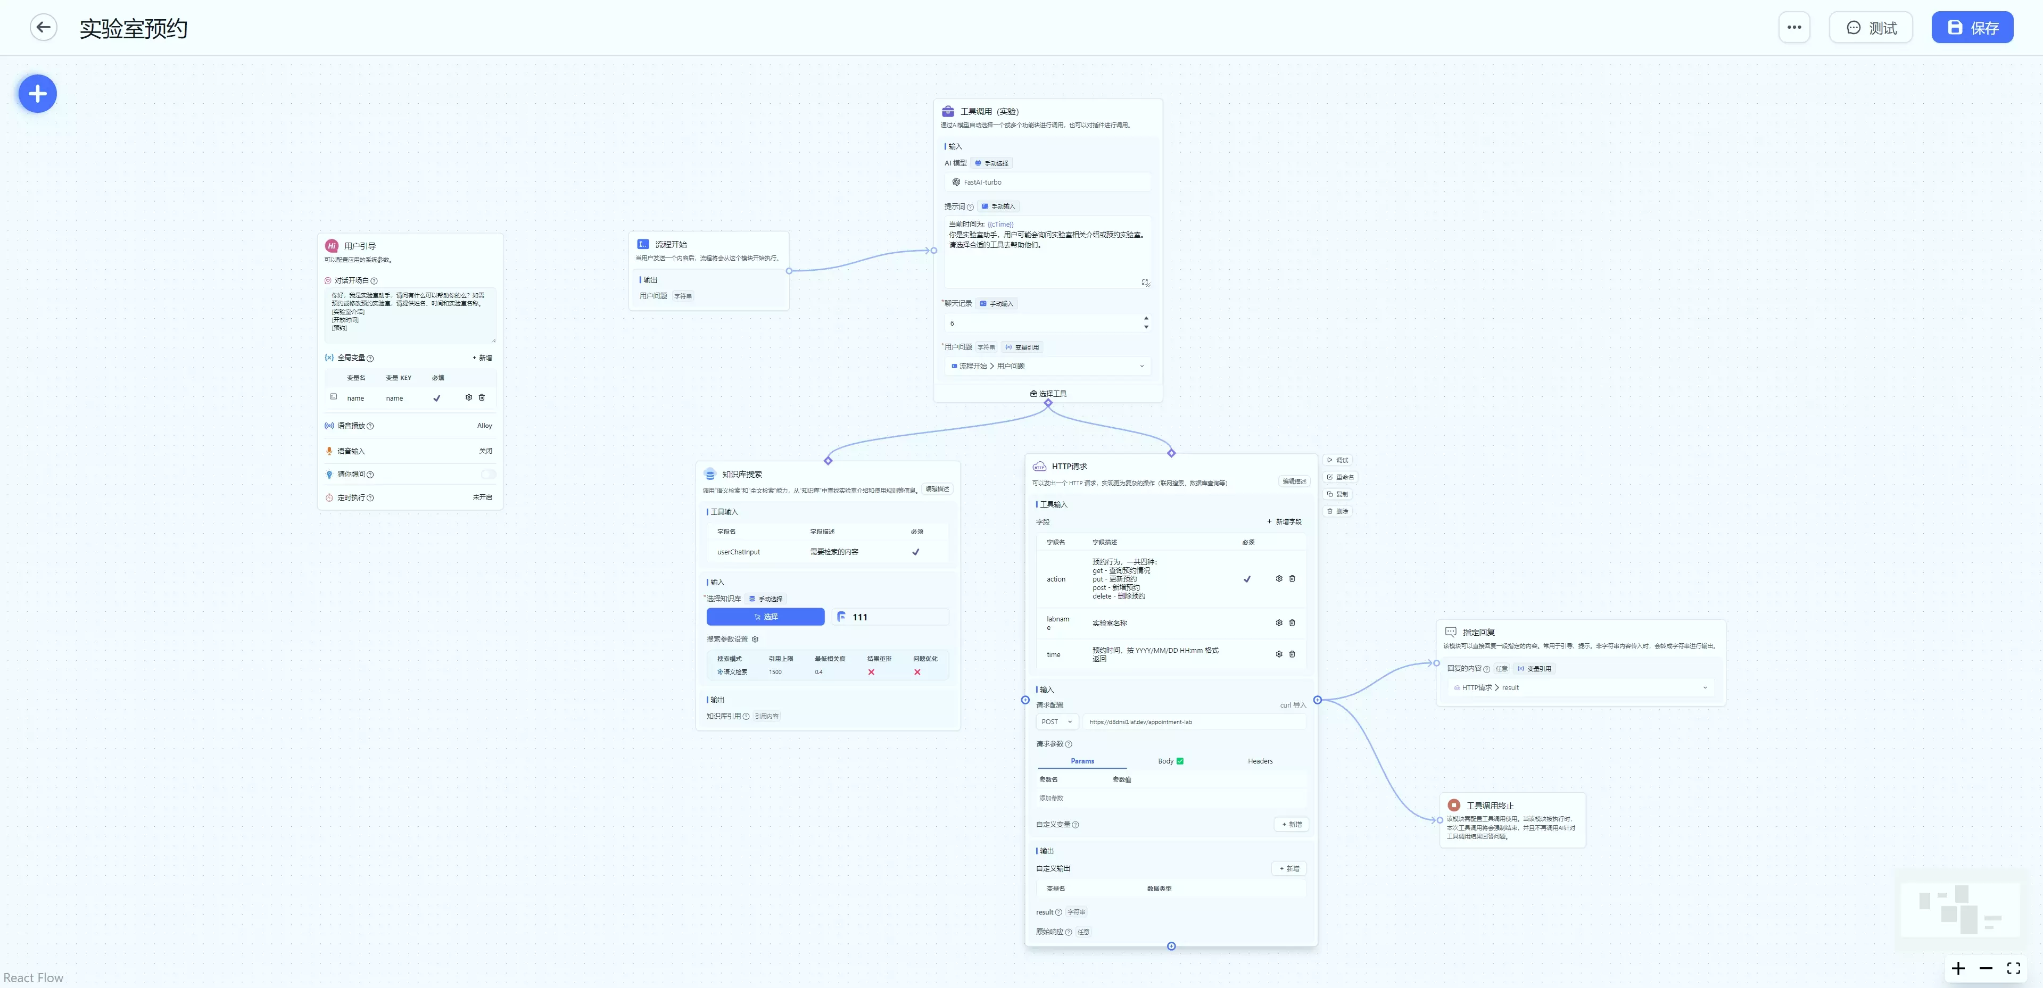Open settings gear for the time field

click(x=1278, y=654)
